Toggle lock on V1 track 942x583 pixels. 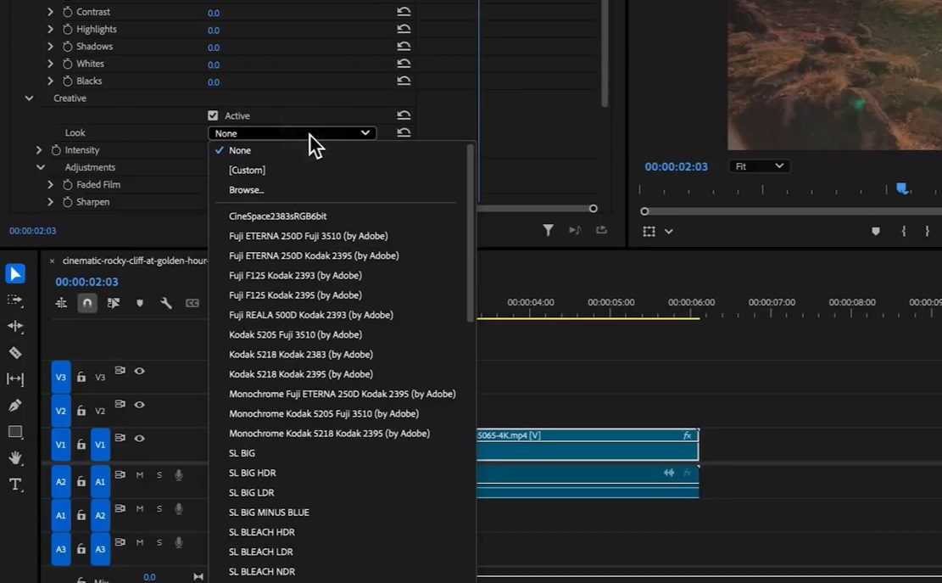81,444
